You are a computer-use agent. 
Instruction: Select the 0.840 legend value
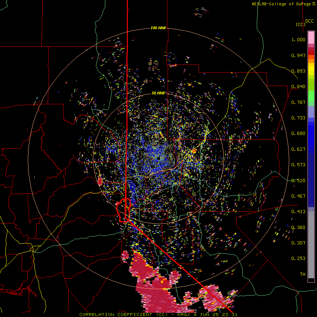298,87
